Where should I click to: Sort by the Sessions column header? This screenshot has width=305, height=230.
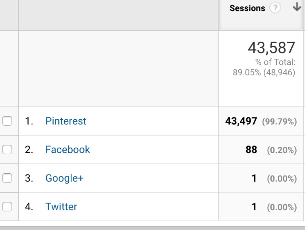click(x=247, y=8)
